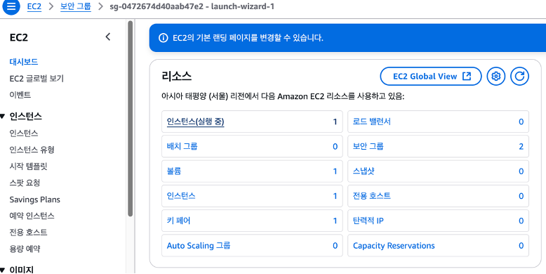Open EC2 글로벌 보기 in sidebar

(36, 79)
